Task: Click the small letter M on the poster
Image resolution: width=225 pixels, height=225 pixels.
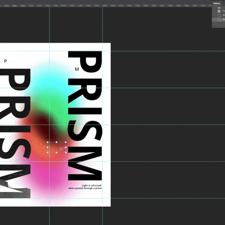Action: coord(77,69)
